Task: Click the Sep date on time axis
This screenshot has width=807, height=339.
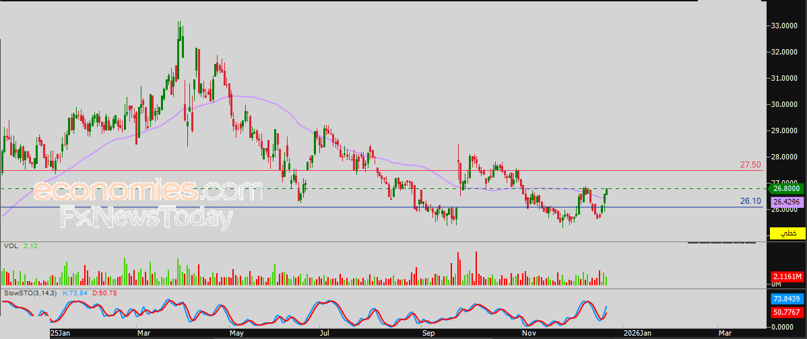Action: point(428,334)
